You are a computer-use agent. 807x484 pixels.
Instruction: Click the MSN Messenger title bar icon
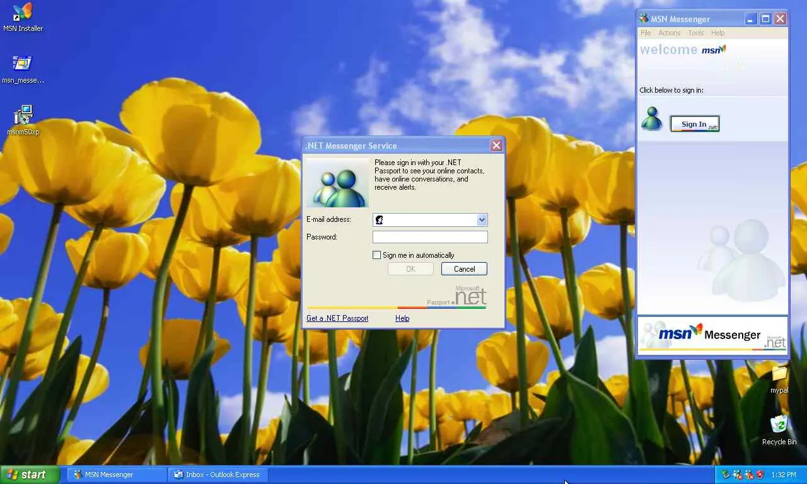(x=644, y=19)
